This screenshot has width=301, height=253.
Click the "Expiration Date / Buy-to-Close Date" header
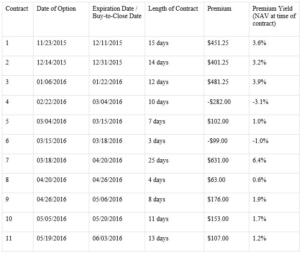click(117, 13)
